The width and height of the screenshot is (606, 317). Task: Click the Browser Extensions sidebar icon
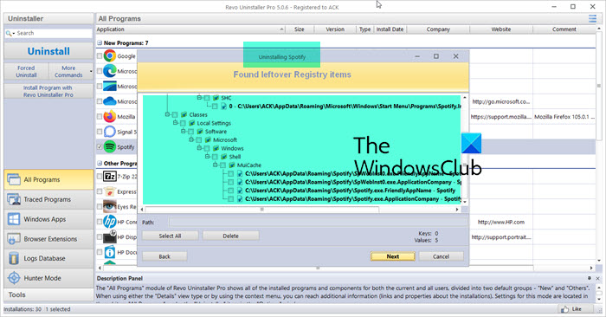(x=14, y=239)
